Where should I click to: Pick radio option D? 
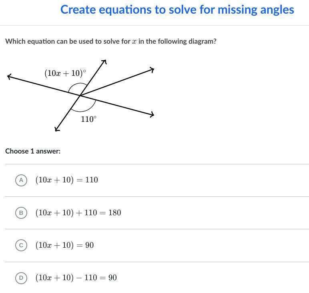click(x=21, y=278)
